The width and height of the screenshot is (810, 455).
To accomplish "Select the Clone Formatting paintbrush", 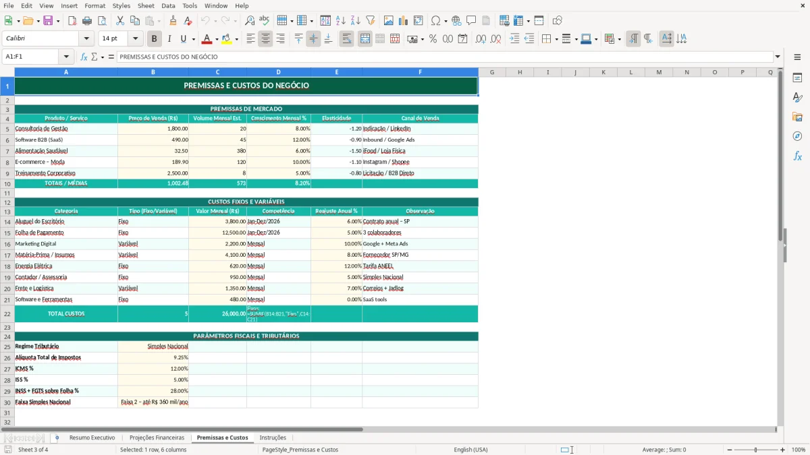I will [x=173, y=21].
